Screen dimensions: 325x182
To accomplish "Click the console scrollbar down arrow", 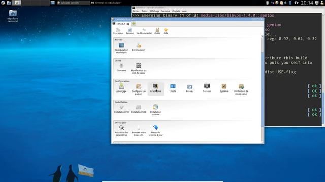I will pyautogui.click(x=262, y=142).
